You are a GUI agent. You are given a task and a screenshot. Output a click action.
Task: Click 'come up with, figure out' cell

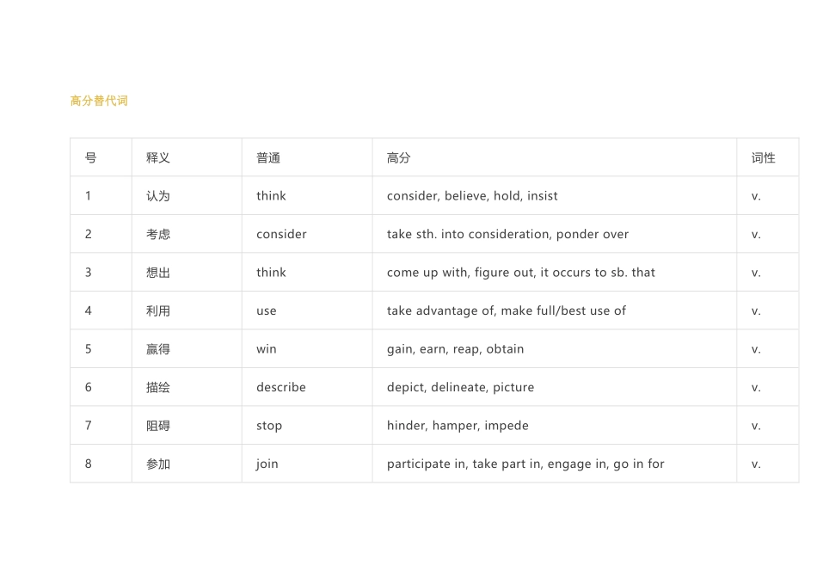pos(520,273)
